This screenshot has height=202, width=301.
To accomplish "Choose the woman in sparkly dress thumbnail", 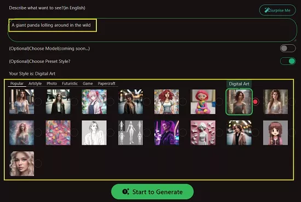I will click(x=275, y=102).
